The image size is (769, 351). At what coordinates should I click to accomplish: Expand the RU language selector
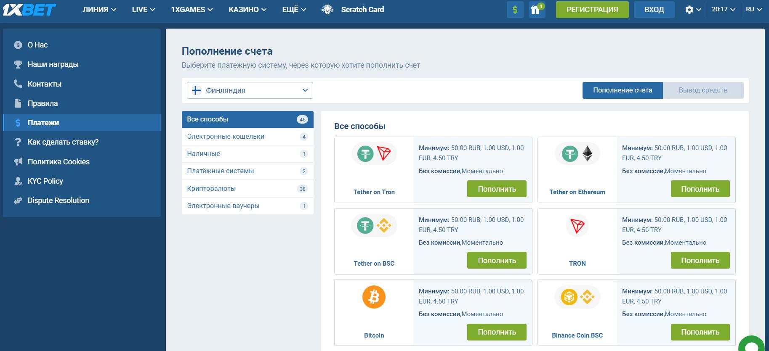pyautogui.click(x=753, y=9)
